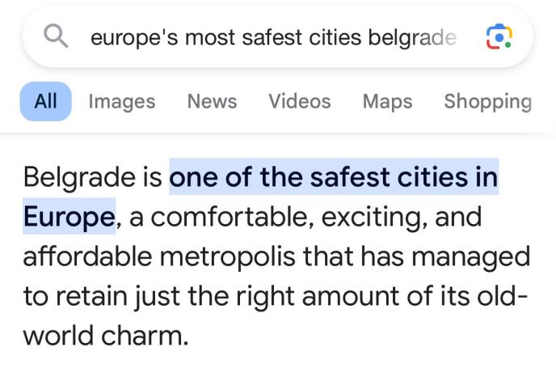
Task: Click the words "world charm" in the snippet
Action: tap(105, 334)
